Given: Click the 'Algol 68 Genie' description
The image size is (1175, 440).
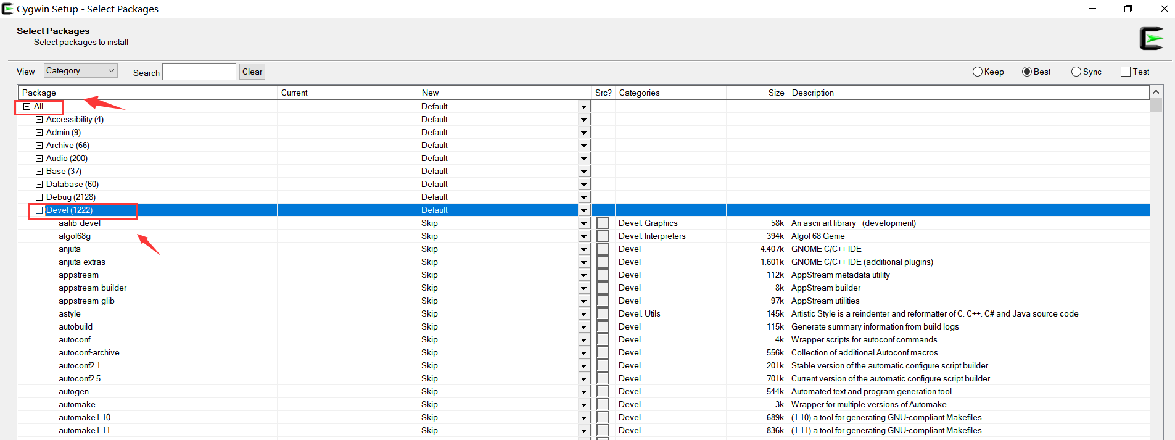Looking at the screenshot, I should coord(818,236).
